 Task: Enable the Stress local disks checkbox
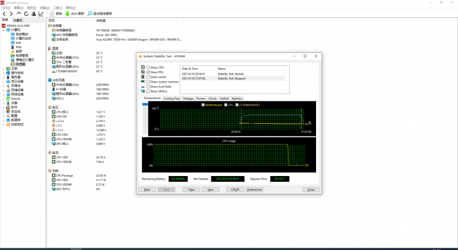point(148,87)
